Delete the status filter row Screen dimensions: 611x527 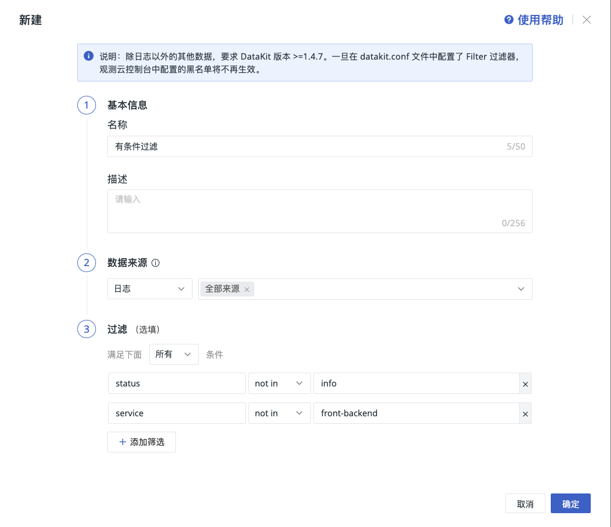click(x=525, y=384)
